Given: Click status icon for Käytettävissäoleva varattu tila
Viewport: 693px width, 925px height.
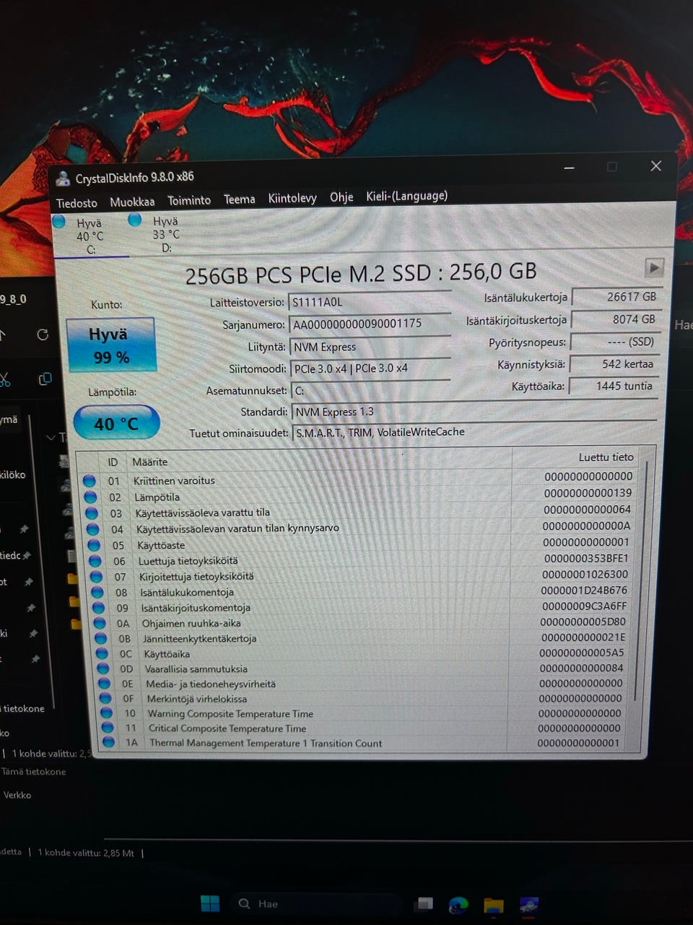Looking at the screenshot, I should pos(92,513).
